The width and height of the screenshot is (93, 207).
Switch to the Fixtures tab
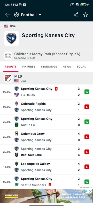click(29, 67)
